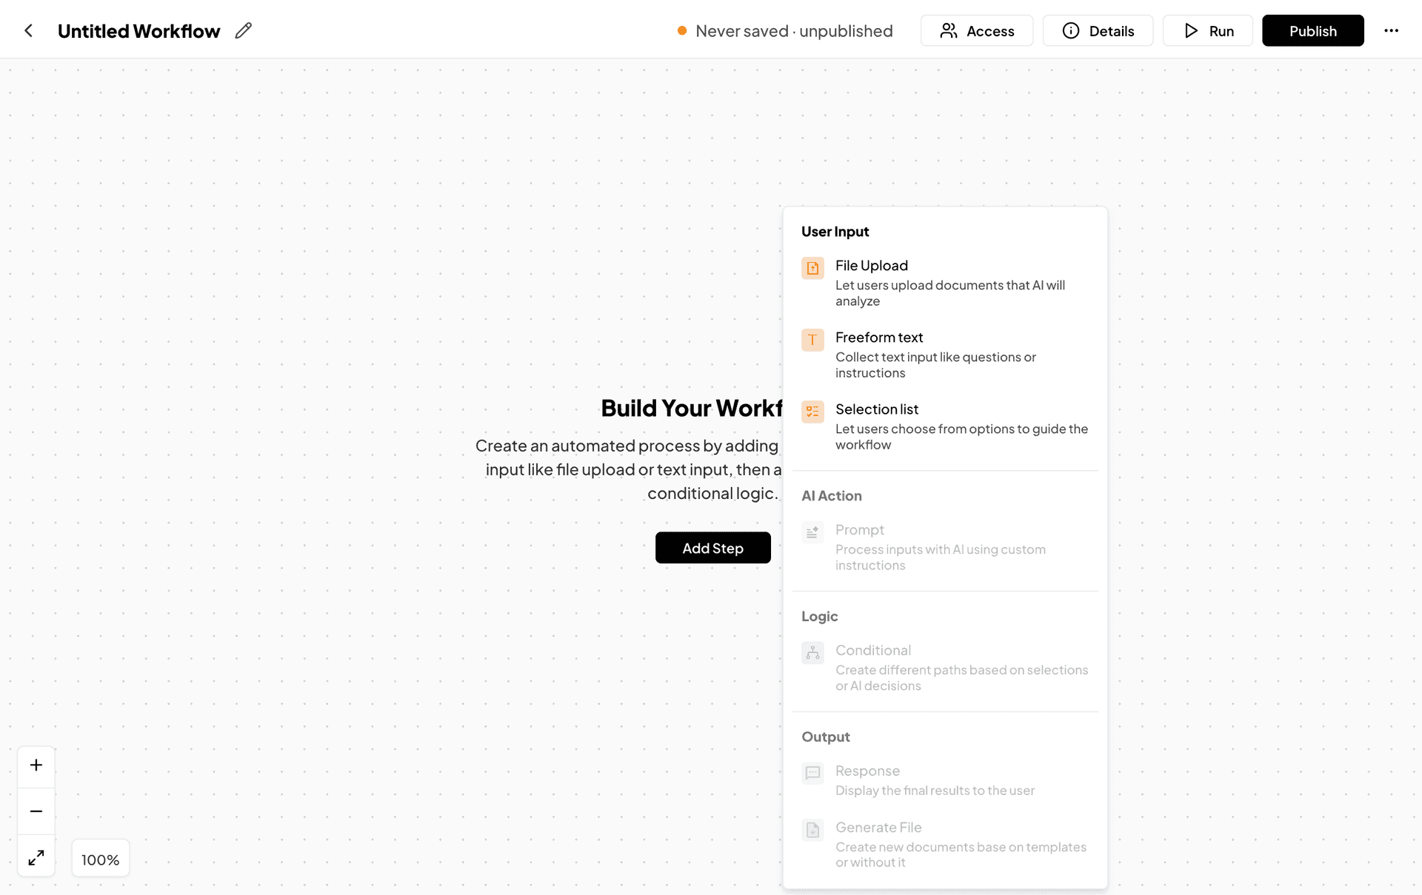1422x895 pixels.
Task: Open the Details panel
Action: [1098, 30]
